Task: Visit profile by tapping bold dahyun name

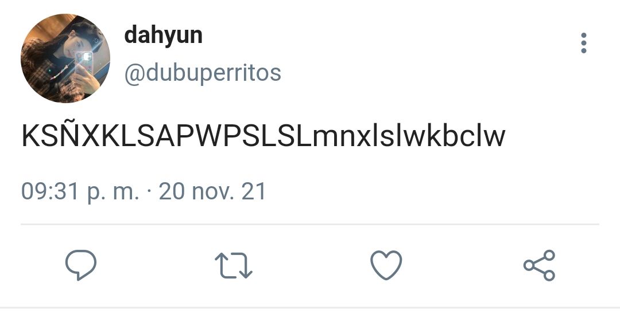Action: click(163, 36)
